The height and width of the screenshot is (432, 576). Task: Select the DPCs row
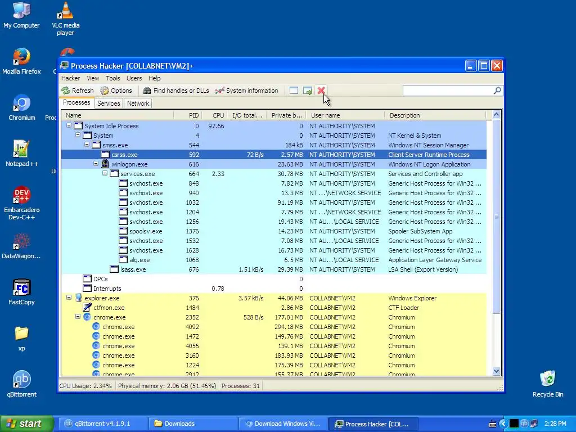(x=274, y=279)
